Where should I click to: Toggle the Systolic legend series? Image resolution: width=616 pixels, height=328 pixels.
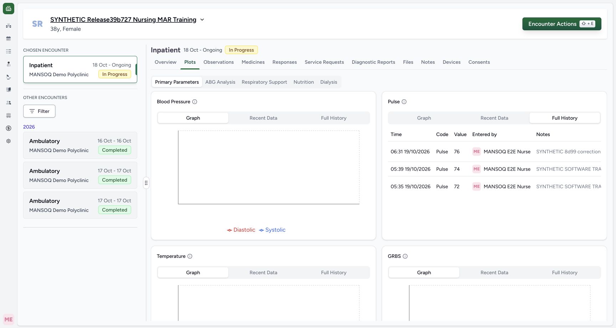(x=272, y=230)
